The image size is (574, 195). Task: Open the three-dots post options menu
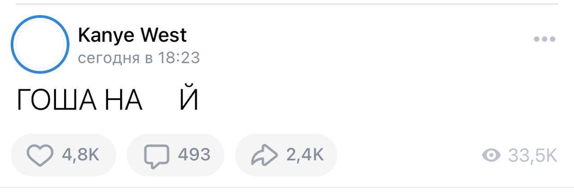point(544,39)
